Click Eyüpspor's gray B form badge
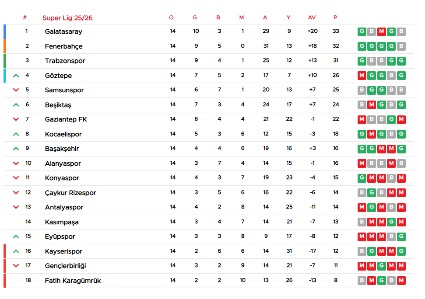 (391, 236)
